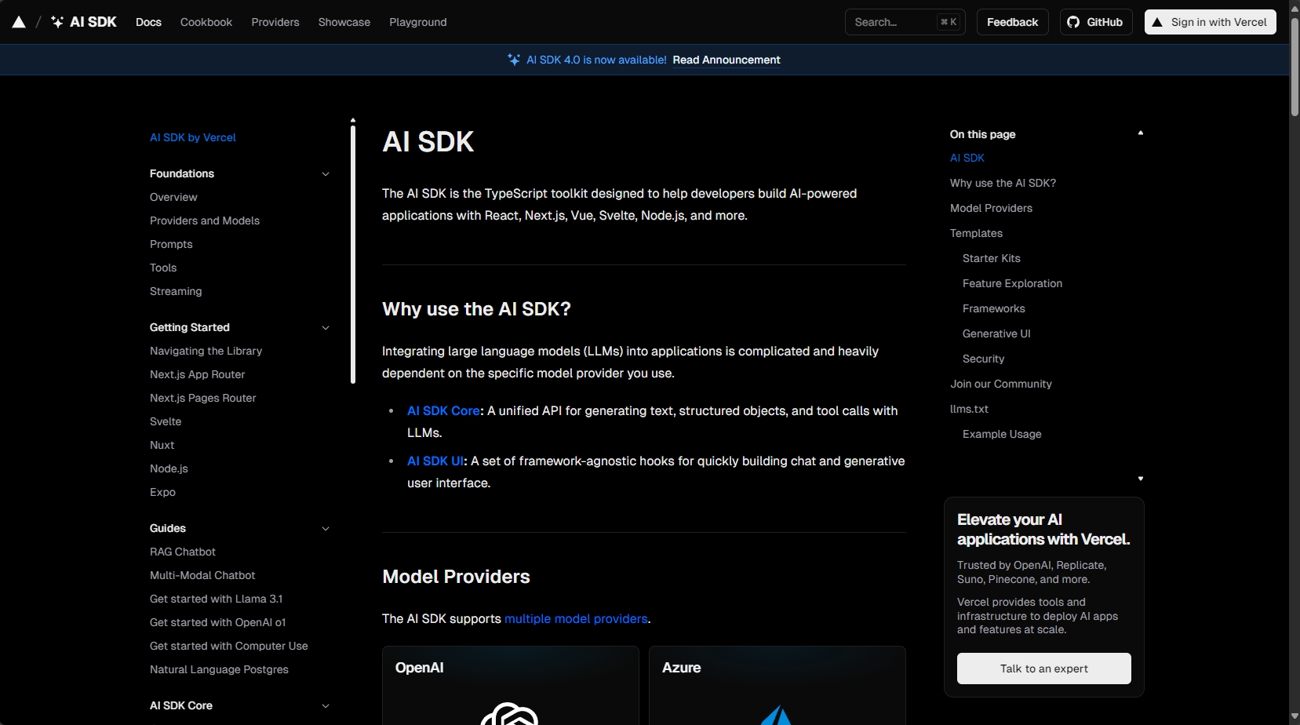Open GitHub via the GitHub icon
Image resolution: width=1300 pixels, height=725 pixels.
1074,21
